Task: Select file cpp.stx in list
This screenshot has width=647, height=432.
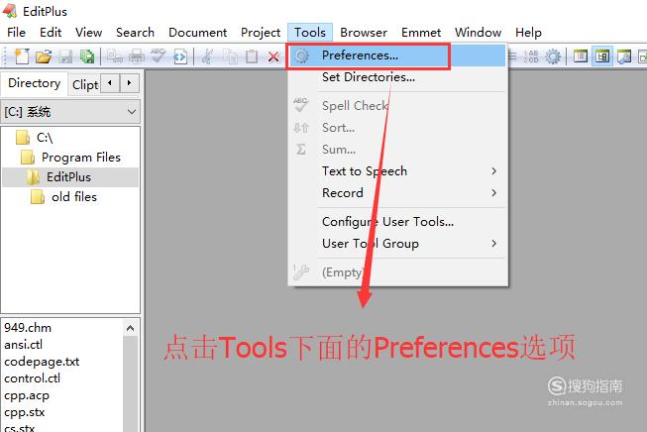Action: (25, 412)
